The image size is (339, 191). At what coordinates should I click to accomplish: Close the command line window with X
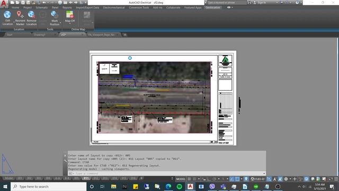(65, 155)
